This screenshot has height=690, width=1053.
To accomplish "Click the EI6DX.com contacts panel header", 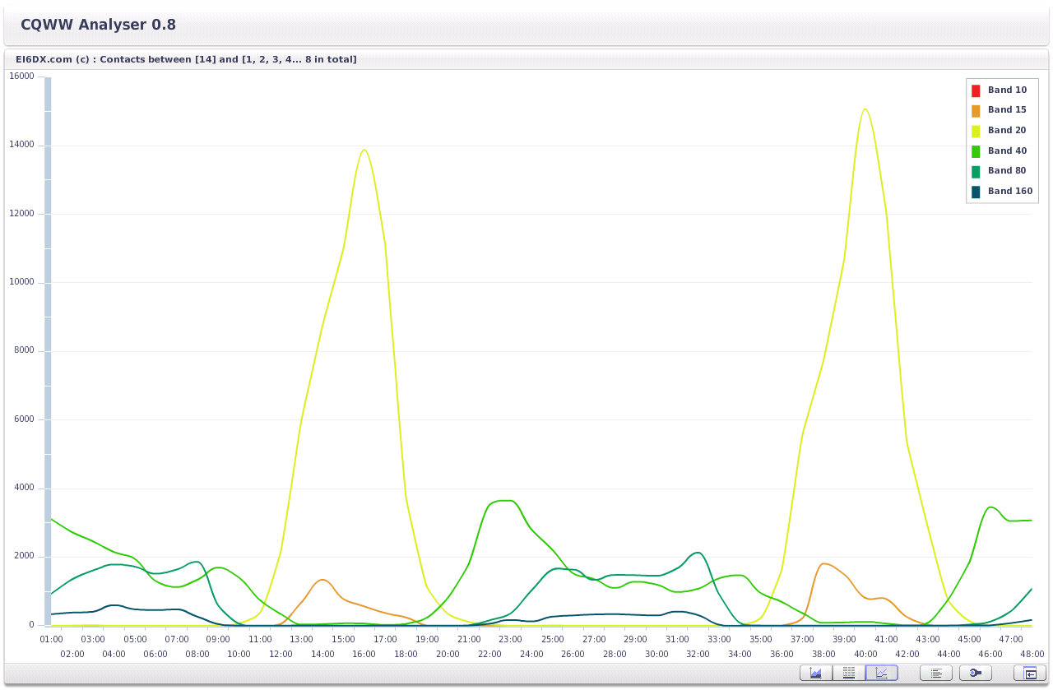I will point(186,59).
